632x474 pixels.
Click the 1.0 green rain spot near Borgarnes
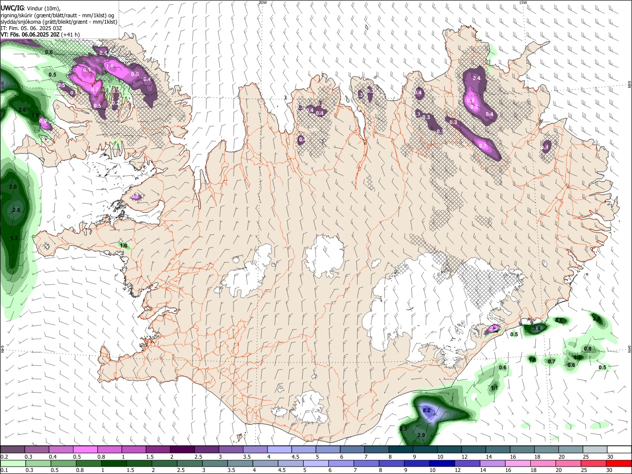[123, 245]
